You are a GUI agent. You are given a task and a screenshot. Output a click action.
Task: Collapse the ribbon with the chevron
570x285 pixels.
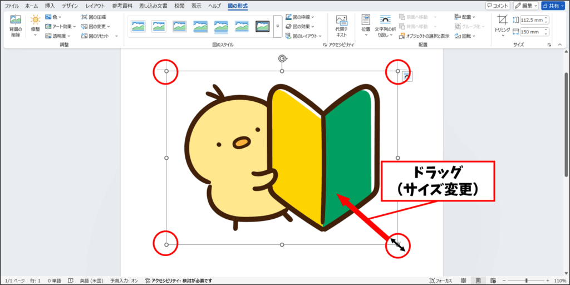click(x=560, y=45)
